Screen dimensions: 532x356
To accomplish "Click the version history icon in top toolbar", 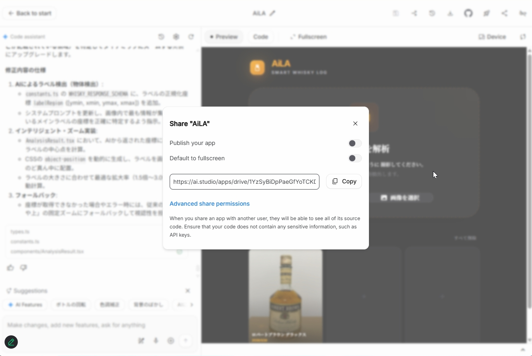I will click(432, 13).
